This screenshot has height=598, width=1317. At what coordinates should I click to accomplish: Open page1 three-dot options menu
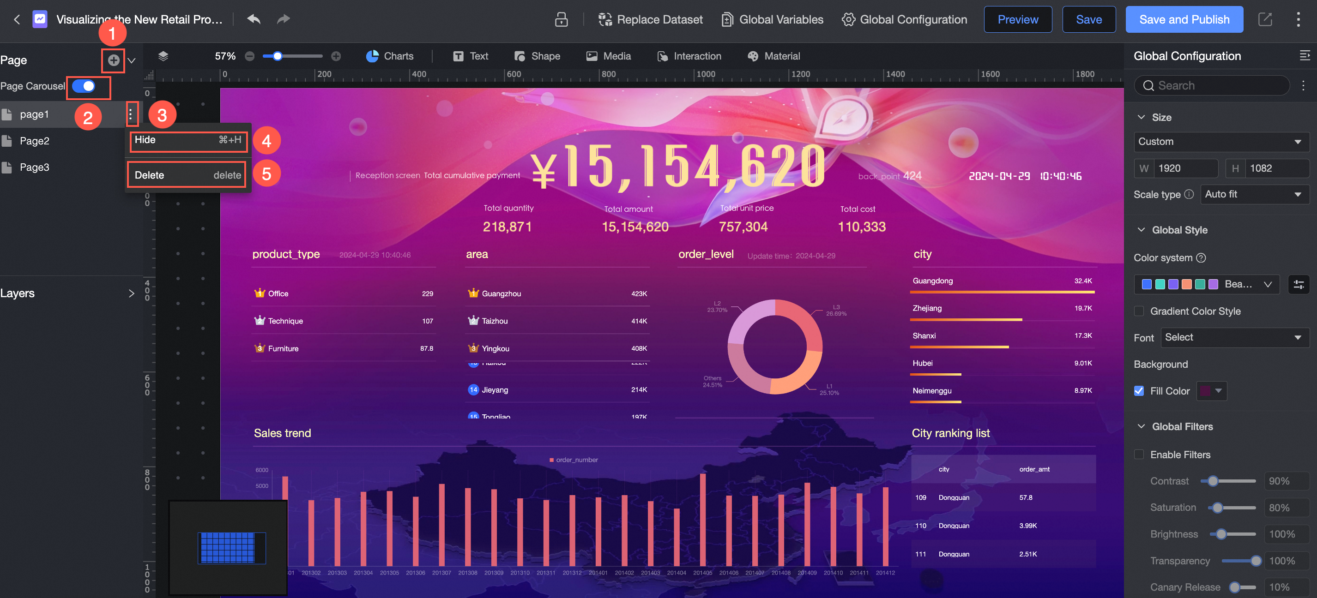(x=131, y=114)
